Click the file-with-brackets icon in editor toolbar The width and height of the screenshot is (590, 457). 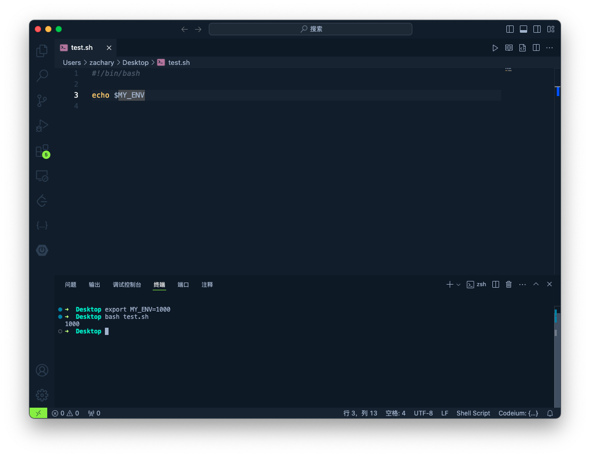(x=522, y=48)
